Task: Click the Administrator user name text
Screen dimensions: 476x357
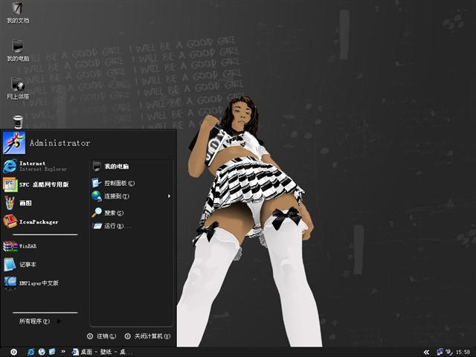Action: click(x=59, y=143)
